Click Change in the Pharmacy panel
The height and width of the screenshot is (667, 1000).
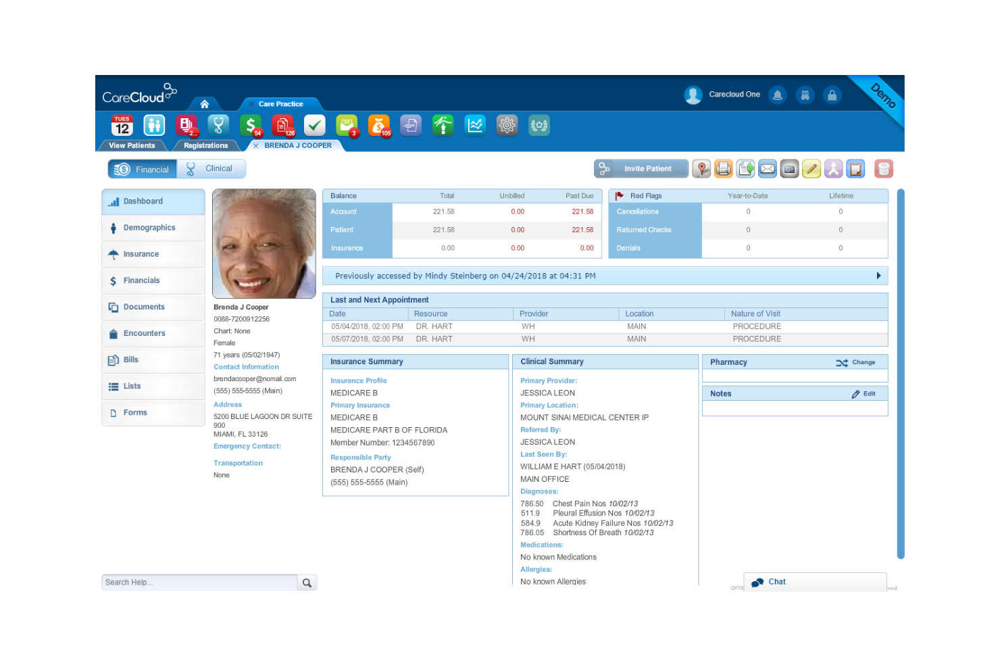(x=855, y=363)
